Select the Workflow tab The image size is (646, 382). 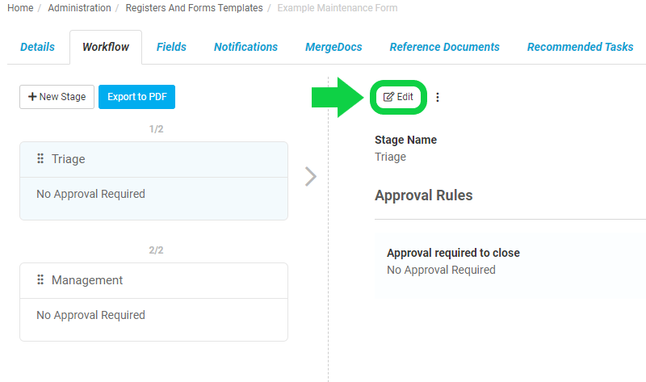[x=106, y=47]
